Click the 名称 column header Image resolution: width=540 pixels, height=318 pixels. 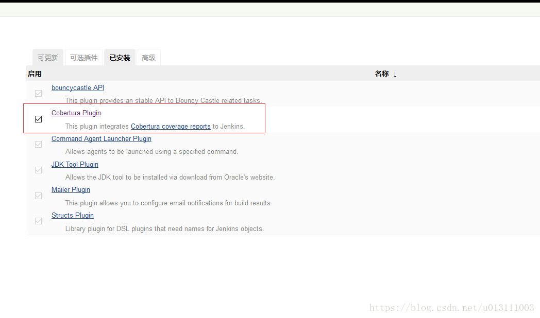382,74
